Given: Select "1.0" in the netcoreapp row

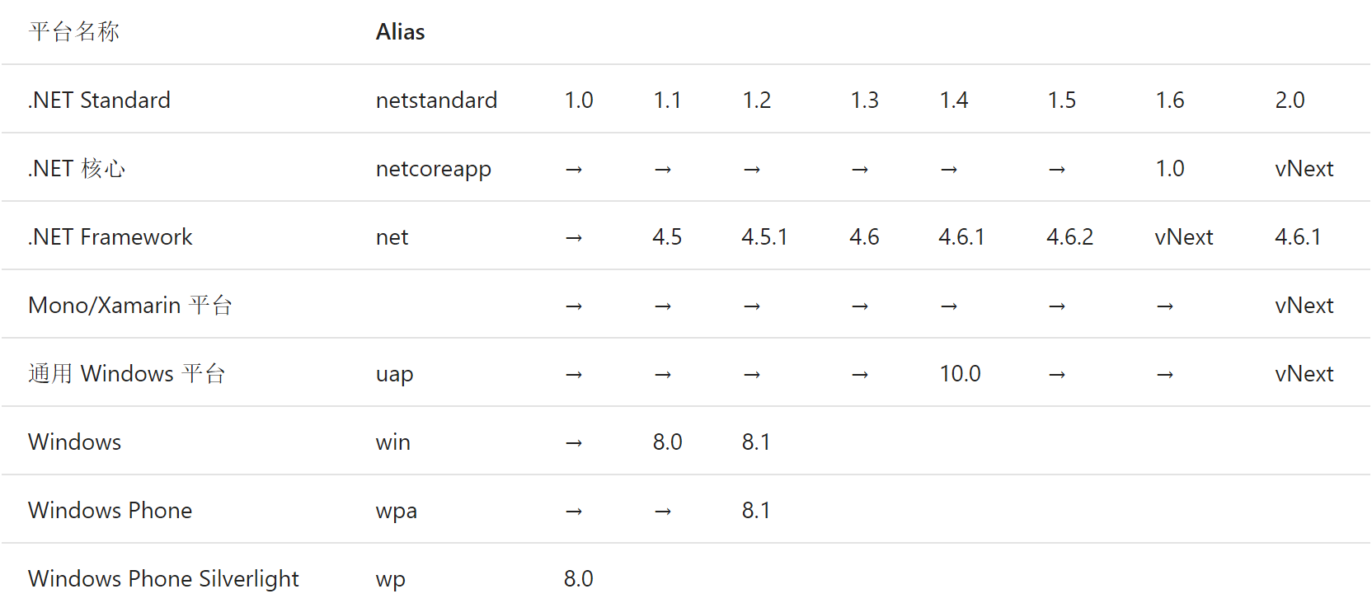Looking at the screenshot, I should pyautogui.click(x=1169, y=169).
